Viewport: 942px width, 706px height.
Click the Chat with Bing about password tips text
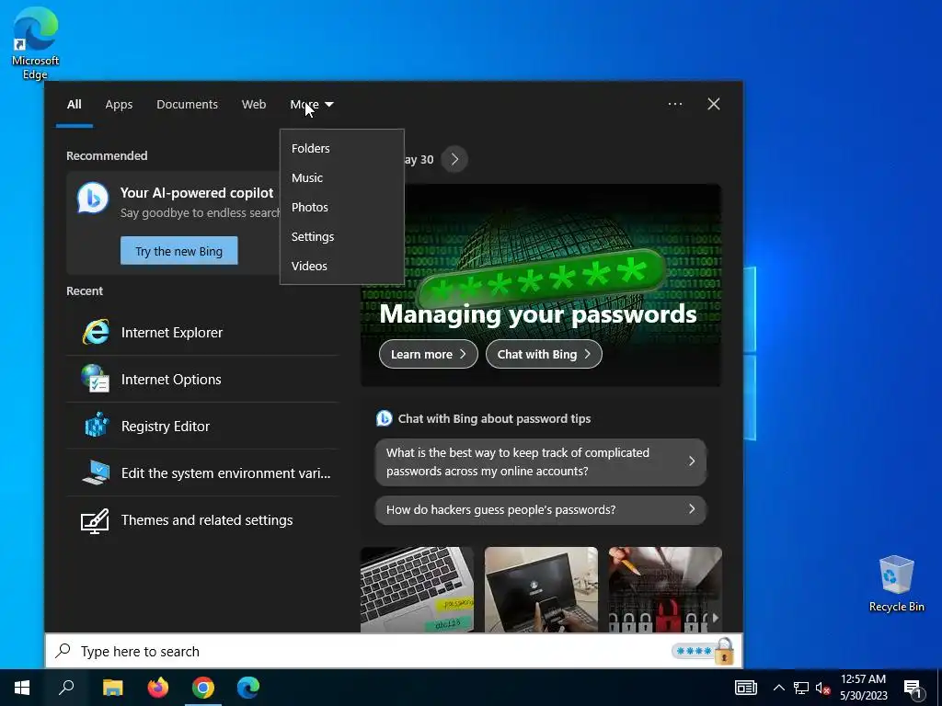click(x=494, y=419)
